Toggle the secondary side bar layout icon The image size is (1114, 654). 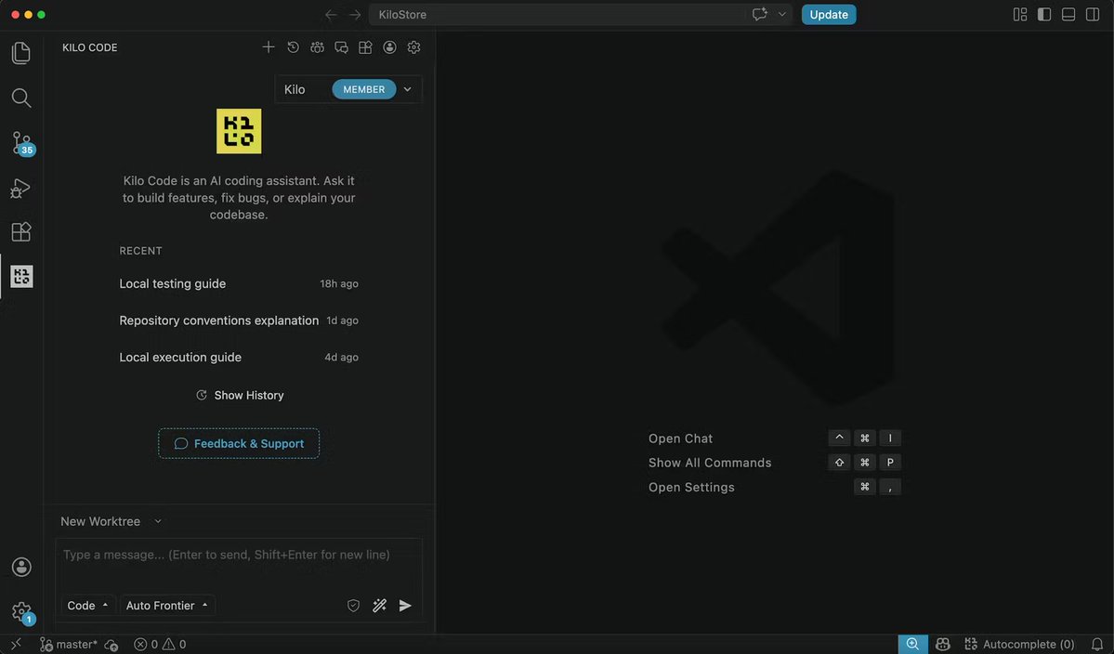click(1093, 14)
